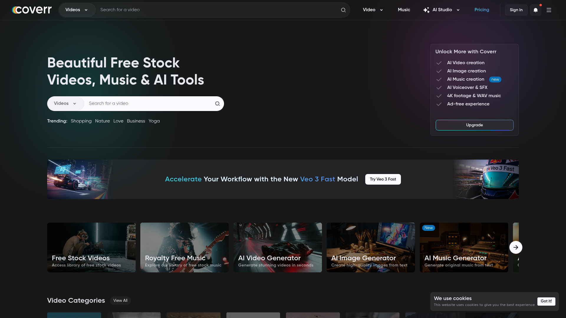The image size is (566, 318).
Task: Open the Pricing page
Action: (x=482, y=10)
